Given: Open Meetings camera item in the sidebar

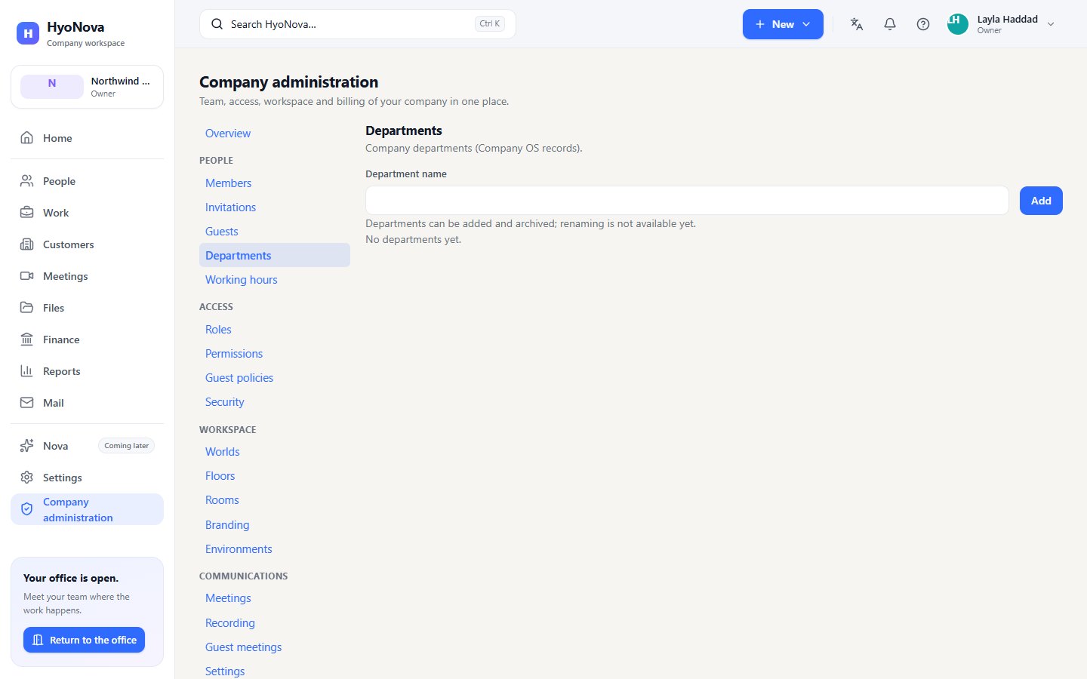Looking at the screenshot, I should [87, 276].
